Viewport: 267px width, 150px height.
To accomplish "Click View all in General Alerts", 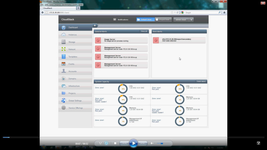I will point(144,31).
